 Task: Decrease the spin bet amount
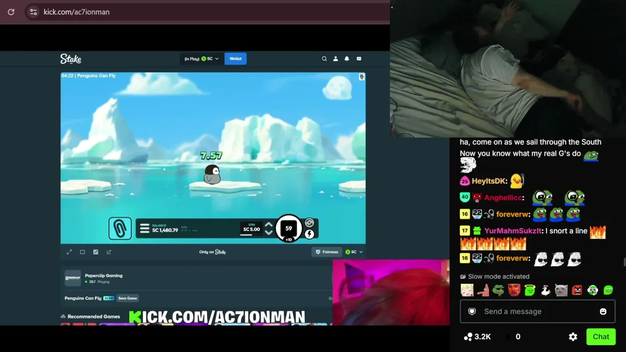point(268,233)
